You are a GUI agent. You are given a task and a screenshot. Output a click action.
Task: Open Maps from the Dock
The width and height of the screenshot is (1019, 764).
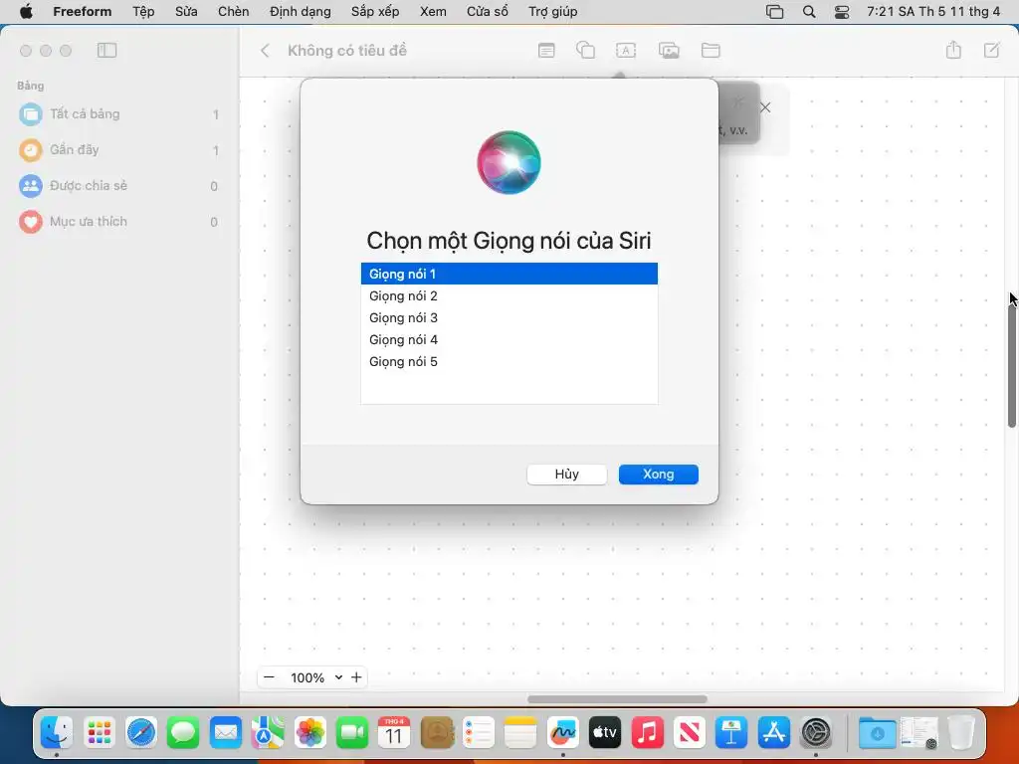point(268,733)
